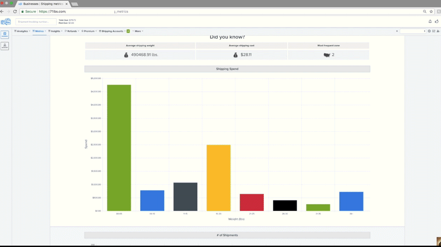Expand the Analytics dropdown menu
441x247 pixels.
(22, 31)
